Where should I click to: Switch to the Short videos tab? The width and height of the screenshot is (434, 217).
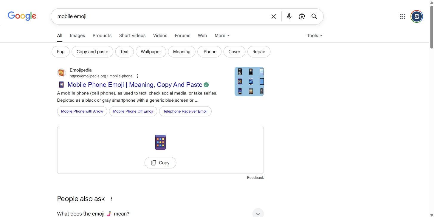pyautogui.click(x=132, y=35)
